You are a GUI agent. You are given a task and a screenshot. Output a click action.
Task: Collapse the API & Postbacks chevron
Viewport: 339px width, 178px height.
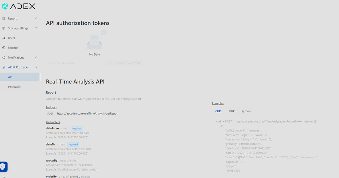[x=36, y=67]
